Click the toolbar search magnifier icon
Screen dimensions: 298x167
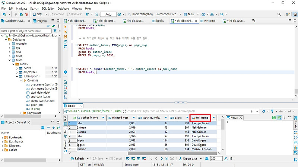[222, 14]
